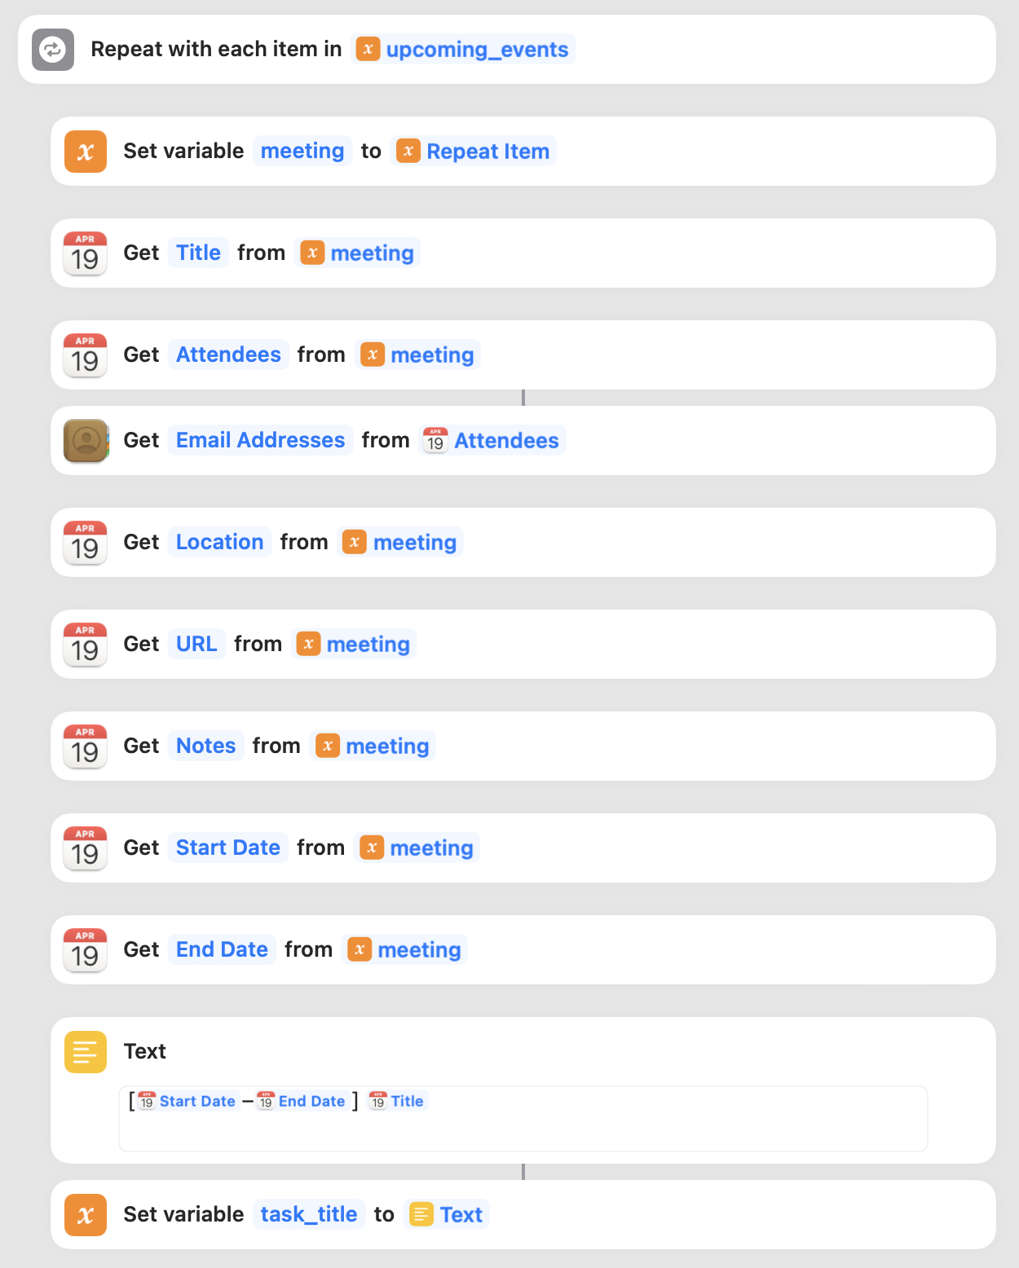
Task: Open the URL property picker
Action: click(x=196, y=645)
